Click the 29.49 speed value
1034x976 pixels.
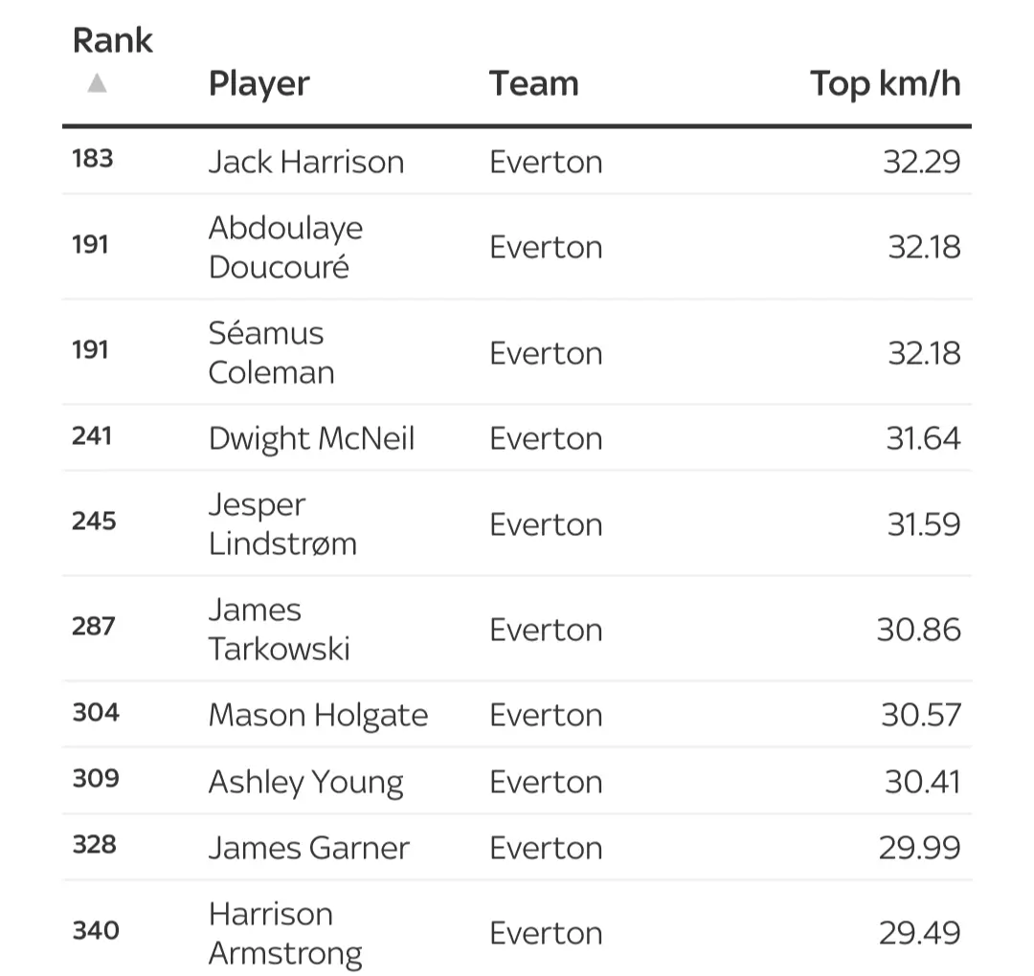919,933
